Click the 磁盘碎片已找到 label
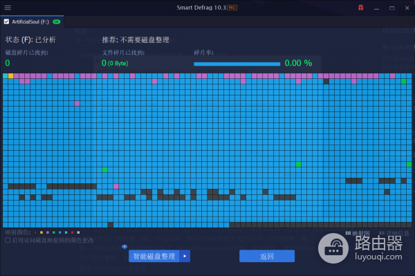Viewport: 415px width, 276px height. (27, 53)
